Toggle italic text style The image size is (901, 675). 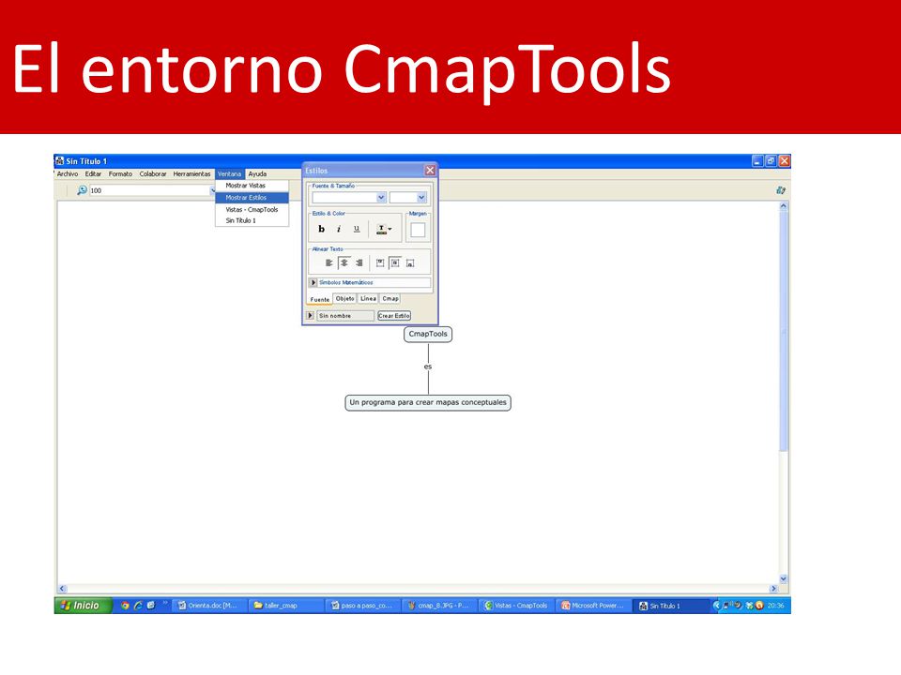pos(339,229)
